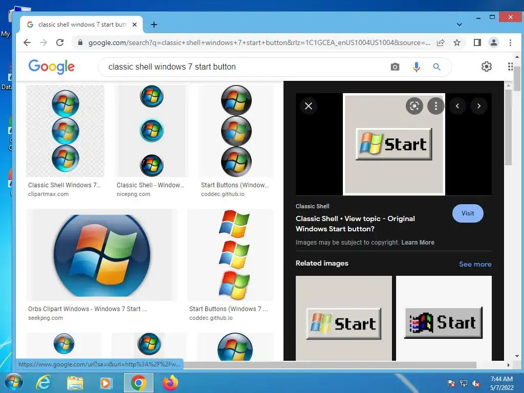Click preview panel scrollbar thumb
This screenshot has height=393, width=524.
click(x=508, y=127)
